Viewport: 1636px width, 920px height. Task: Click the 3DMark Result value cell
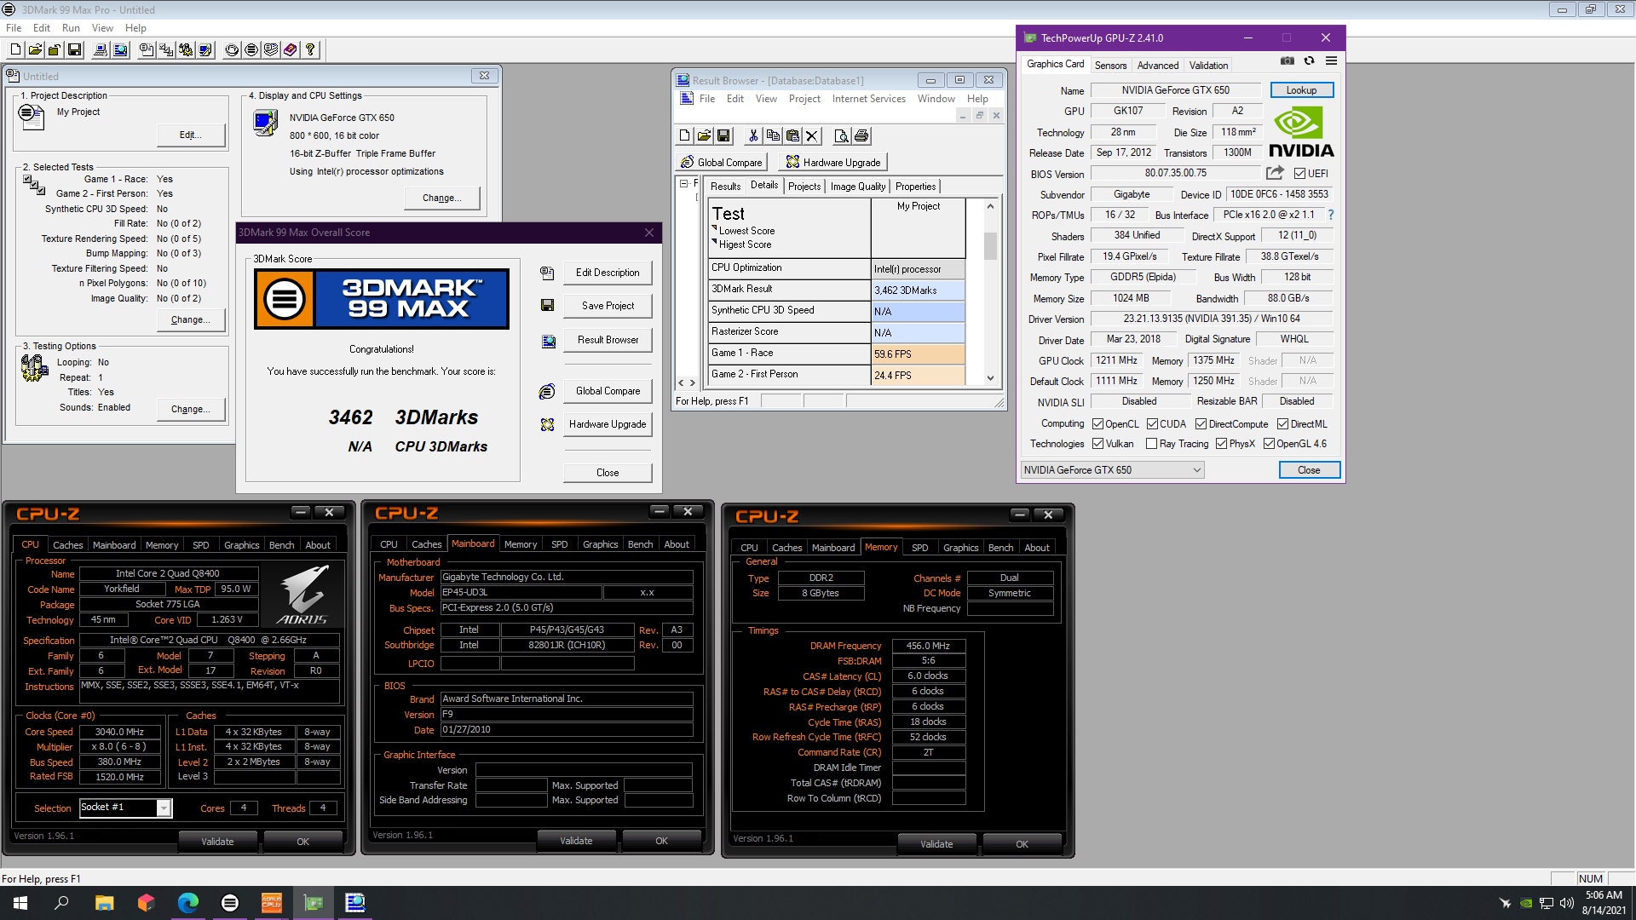(918, 290)
